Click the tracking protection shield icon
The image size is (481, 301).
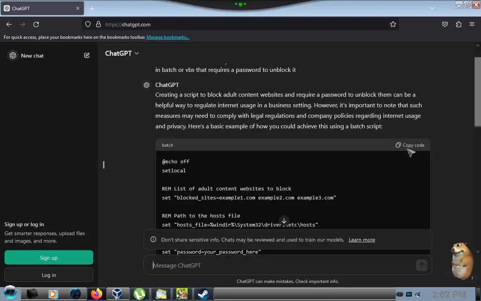coord(88,24)
